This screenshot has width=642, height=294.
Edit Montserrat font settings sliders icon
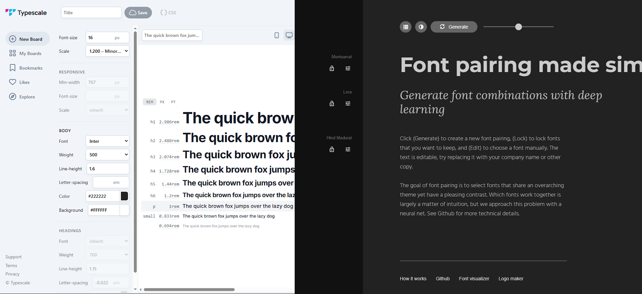(x=348, y=68)
